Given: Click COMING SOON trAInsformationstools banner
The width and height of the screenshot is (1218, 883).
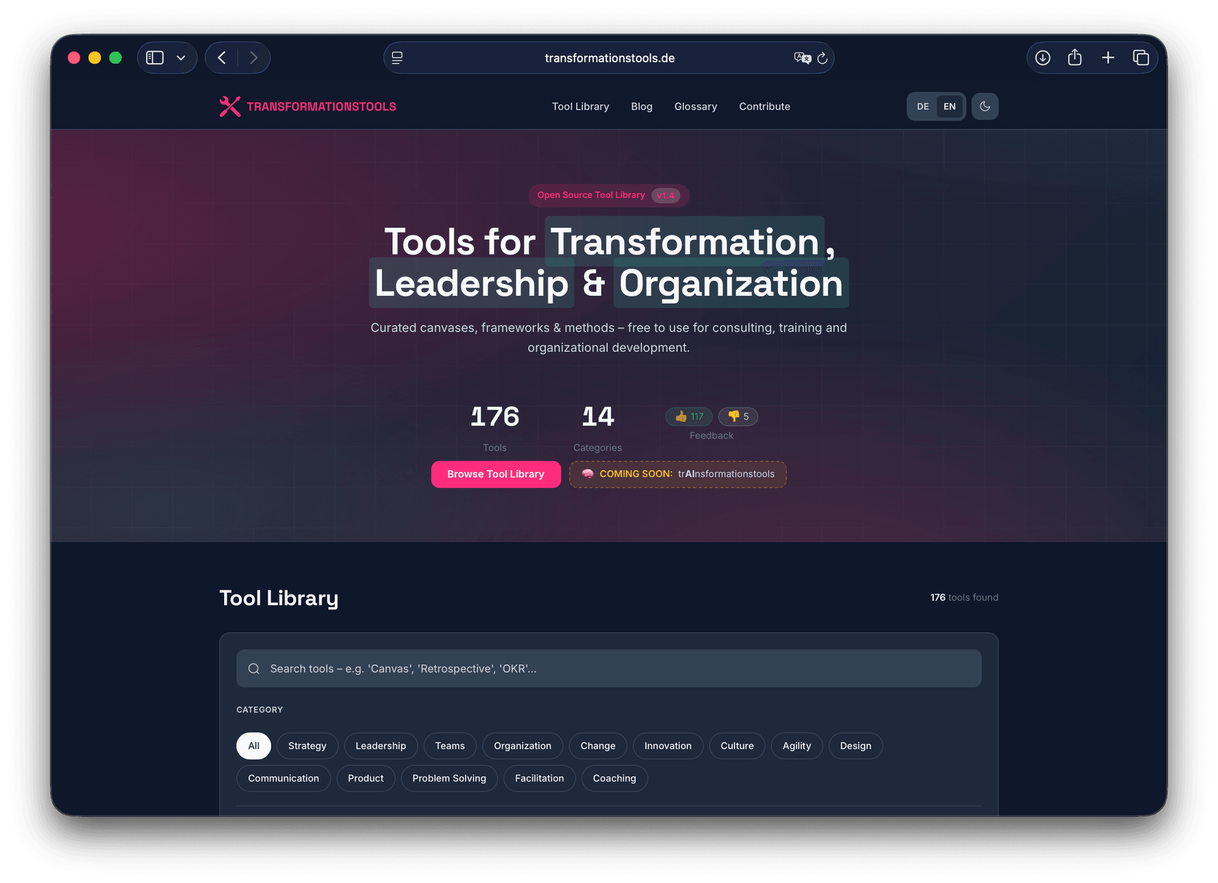Looking at the screenshot, I should point(678,474).
